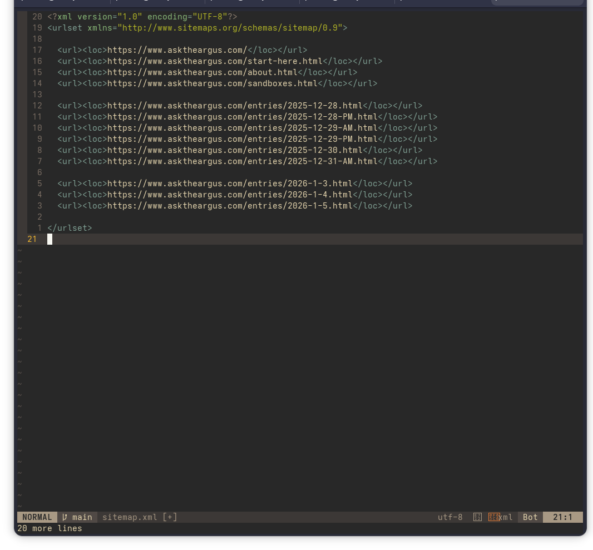This screenshot has width=593, height=550.
Task: Click the NORMAL mode indicator segment
Action: coord(37,517)
